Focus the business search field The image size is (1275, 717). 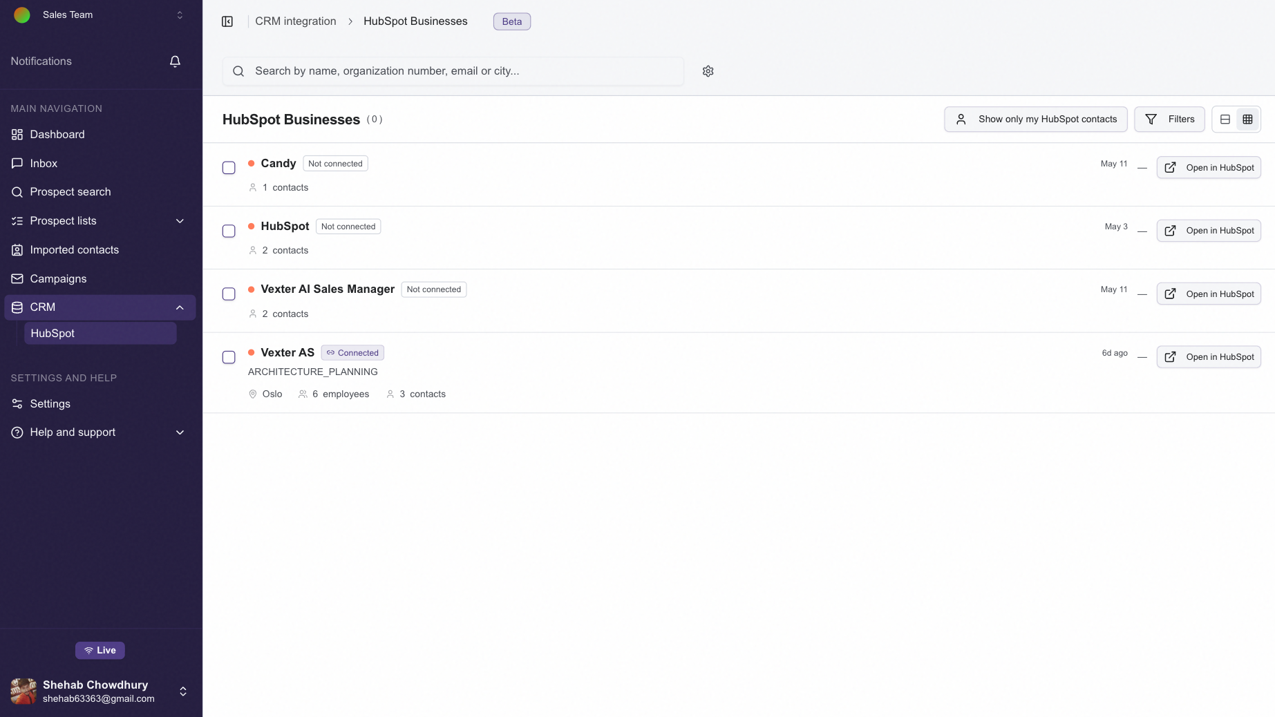pyautogui.click(x=453, y=71)
